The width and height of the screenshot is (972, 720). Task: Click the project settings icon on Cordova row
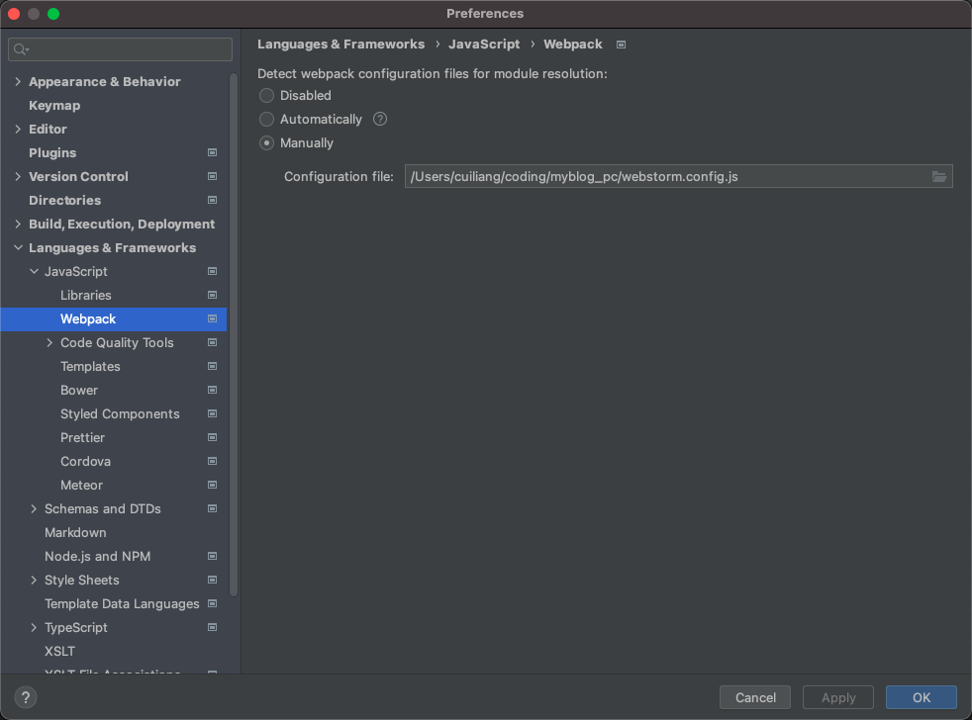(212, 461)
